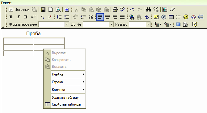Justify the text

pyautogui.click(x=122, y=17)
